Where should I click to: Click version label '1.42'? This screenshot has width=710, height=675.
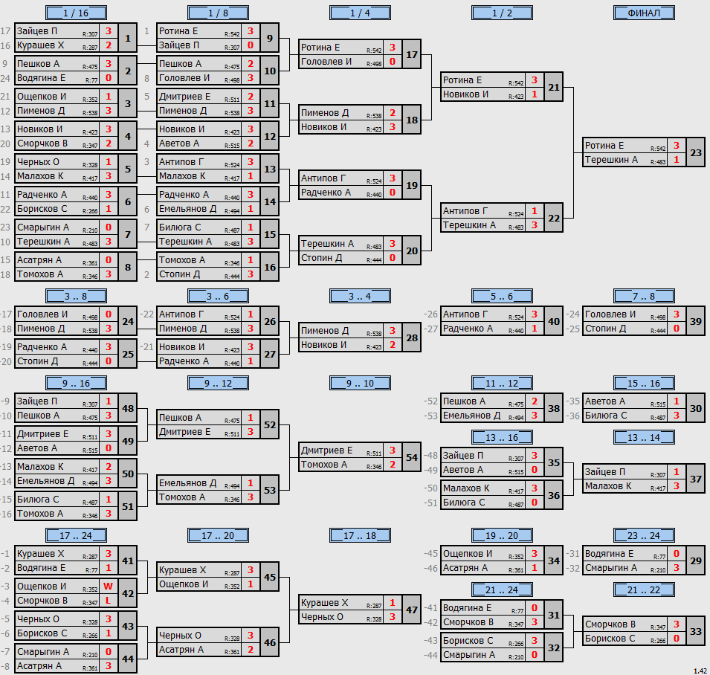click(x=700, y=671)
